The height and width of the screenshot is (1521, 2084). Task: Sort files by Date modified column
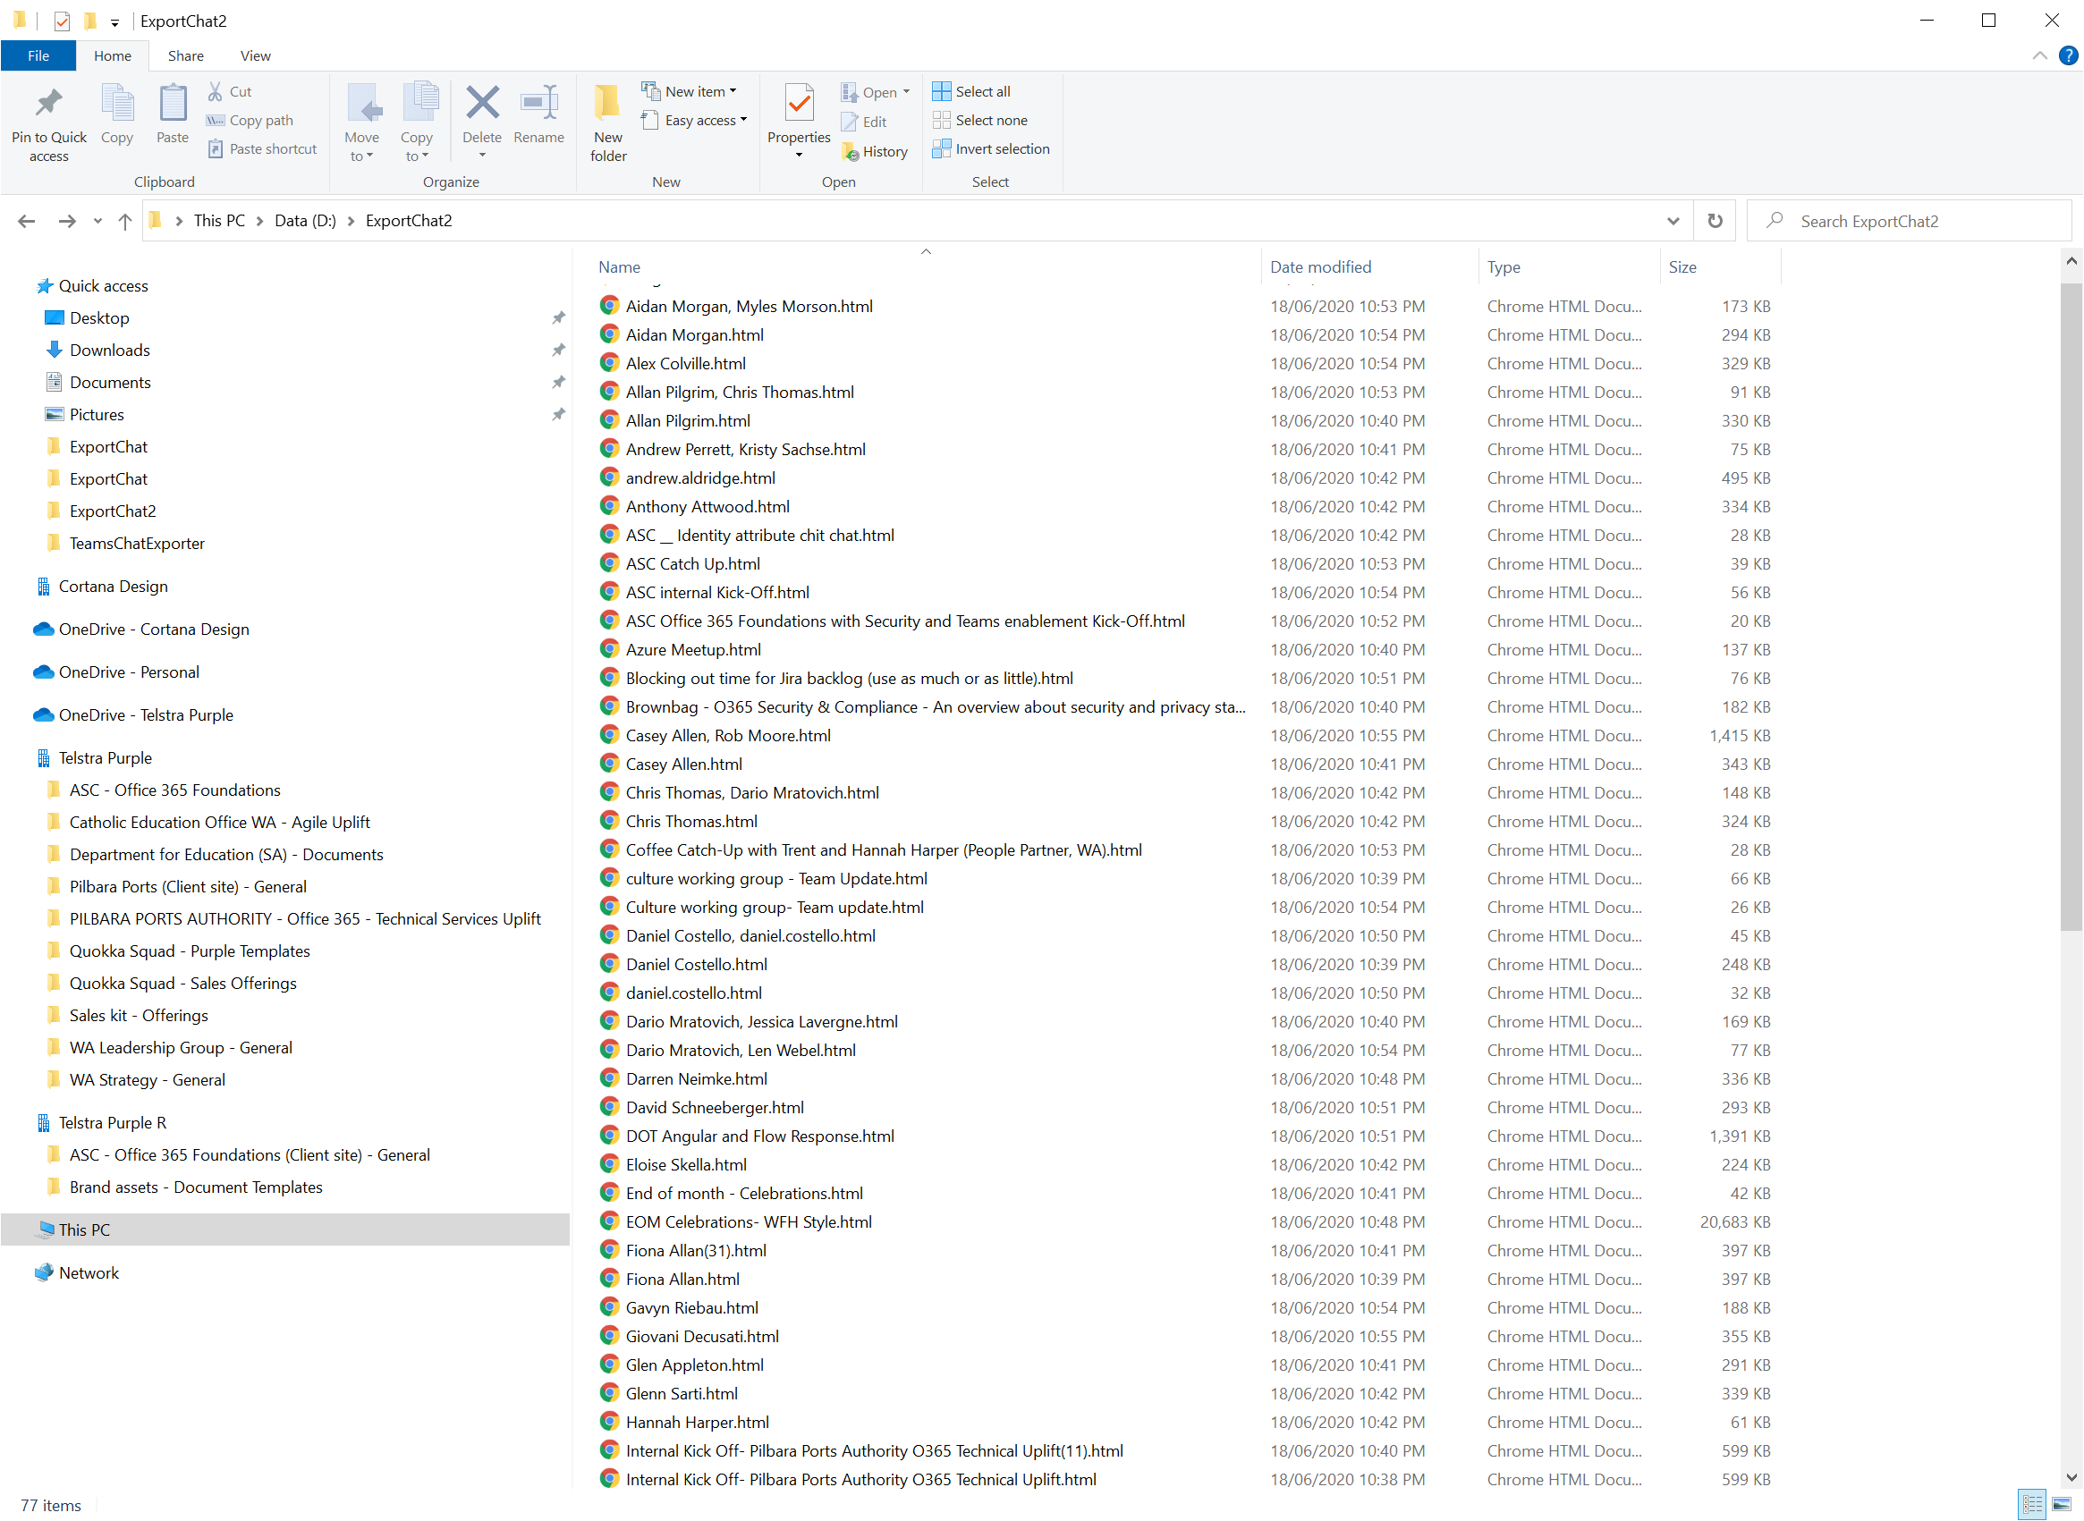tap(1320, 267)
